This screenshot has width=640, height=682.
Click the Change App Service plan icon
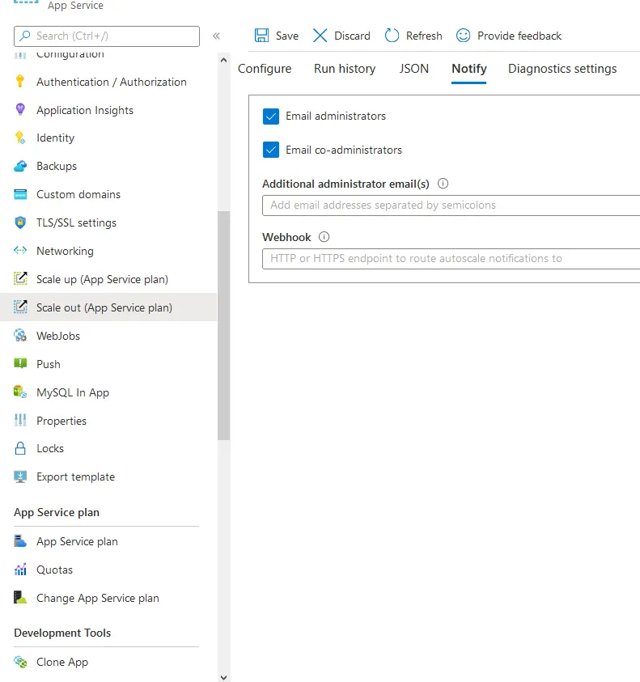pos(20,598)
